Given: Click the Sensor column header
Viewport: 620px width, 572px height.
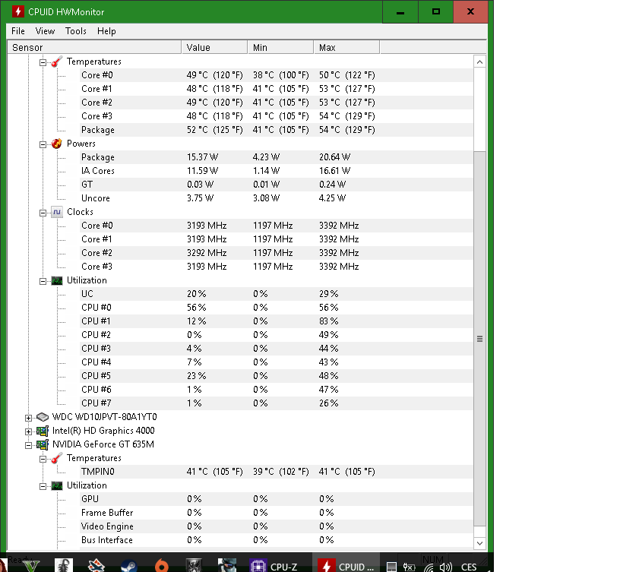Looking at the screenshot, I should pos(94,47).
